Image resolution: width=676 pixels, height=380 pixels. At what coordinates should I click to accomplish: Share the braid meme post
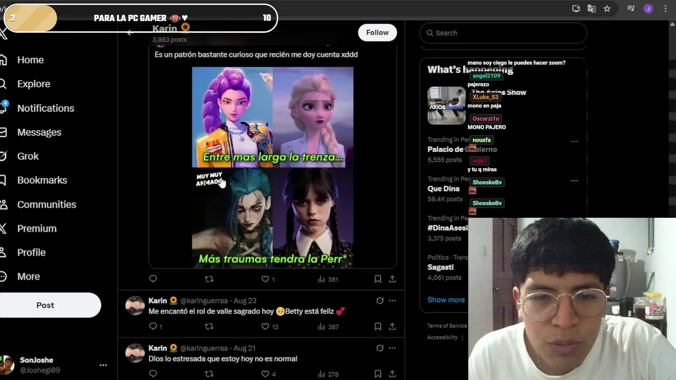point(392,279)
